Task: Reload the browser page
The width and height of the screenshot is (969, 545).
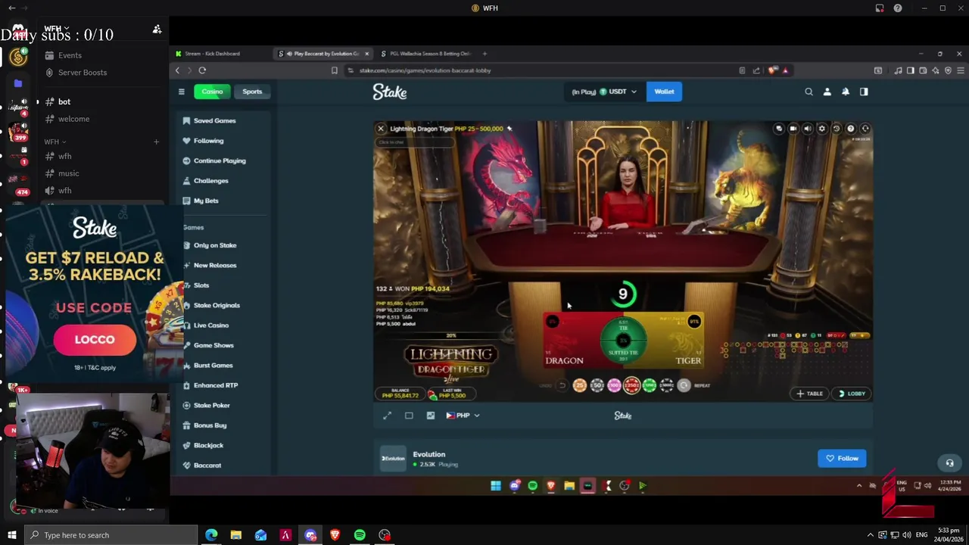Action: 202,70
